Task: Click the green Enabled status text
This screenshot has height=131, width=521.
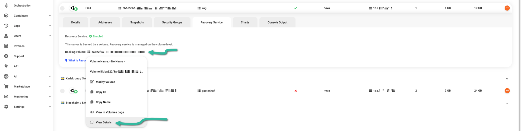Action: click(98, 36)
